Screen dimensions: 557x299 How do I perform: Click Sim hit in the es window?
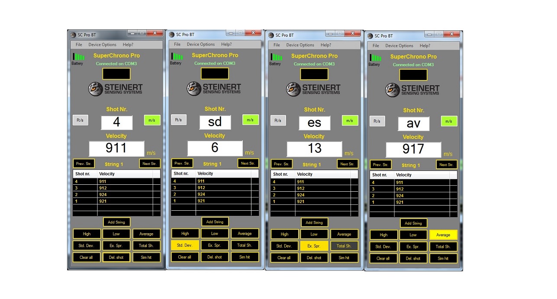[344, 258]
